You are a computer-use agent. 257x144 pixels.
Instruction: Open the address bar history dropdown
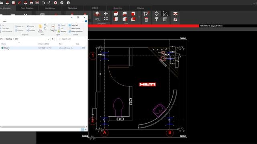point(48,39)
